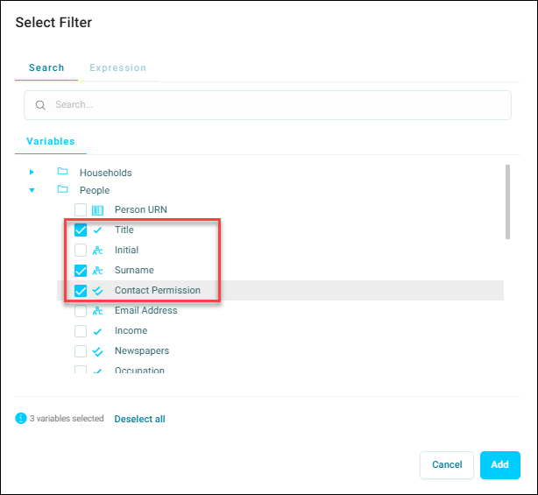Click the double-check icon beside Contact Permission
This screenshot has height=495, width=538.
coord(98,291)
